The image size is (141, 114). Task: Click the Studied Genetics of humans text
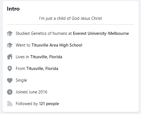click(41, 33)
